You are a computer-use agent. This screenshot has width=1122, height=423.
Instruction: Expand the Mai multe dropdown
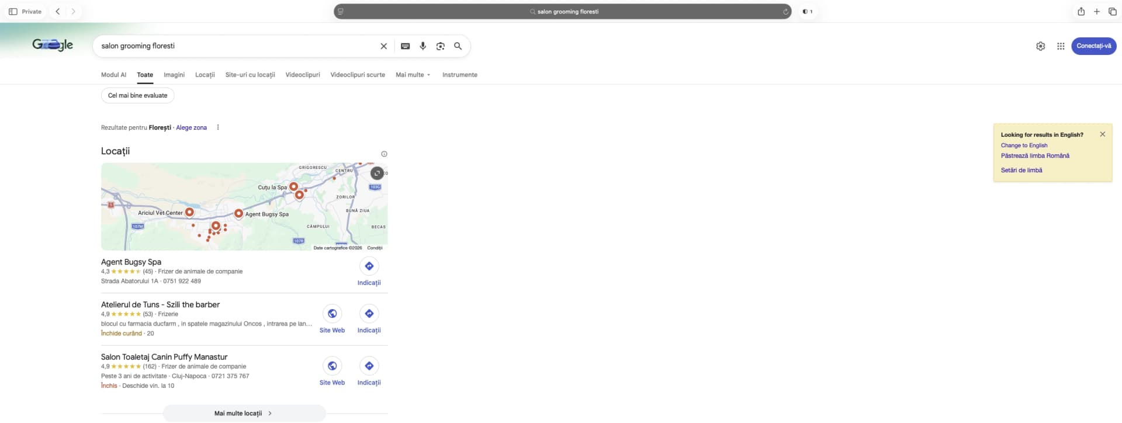[413, 75]
